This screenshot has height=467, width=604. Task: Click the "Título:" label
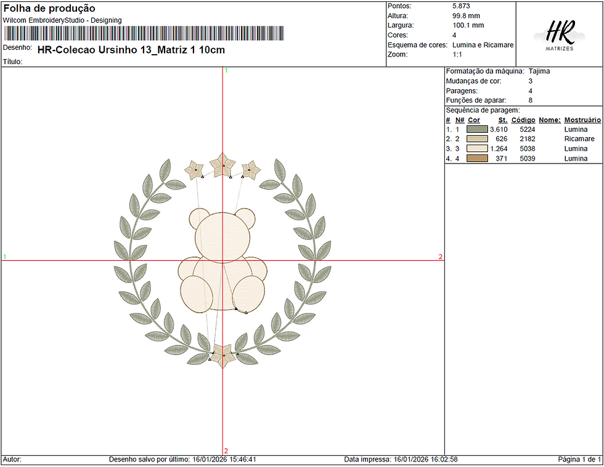pyautogui.click(x=13, y=62)
